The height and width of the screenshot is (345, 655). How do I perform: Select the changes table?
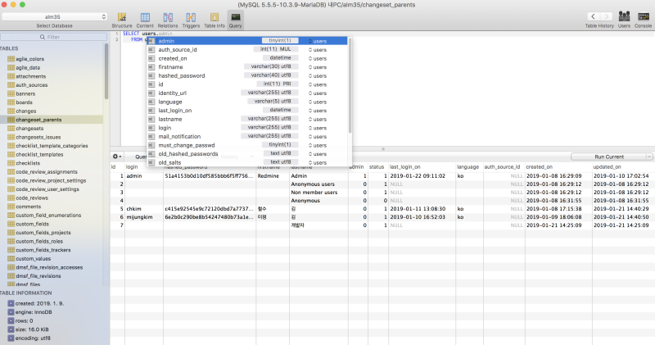pos(26,111)
